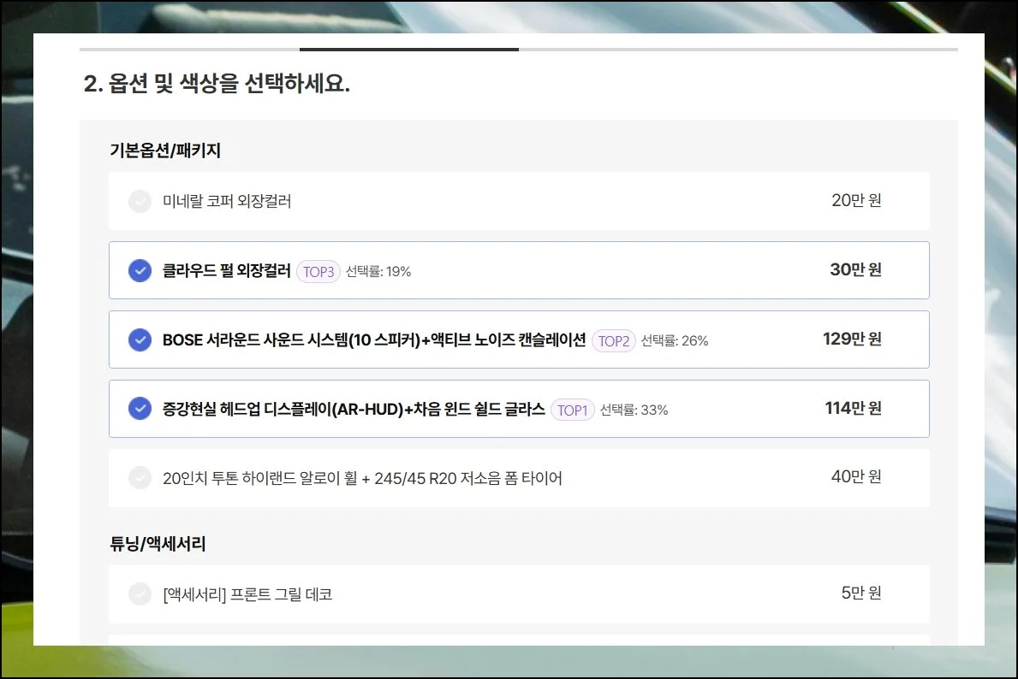Click the first gray progress step segment
Screen dimensions: 1018x679
pos(189,50)
